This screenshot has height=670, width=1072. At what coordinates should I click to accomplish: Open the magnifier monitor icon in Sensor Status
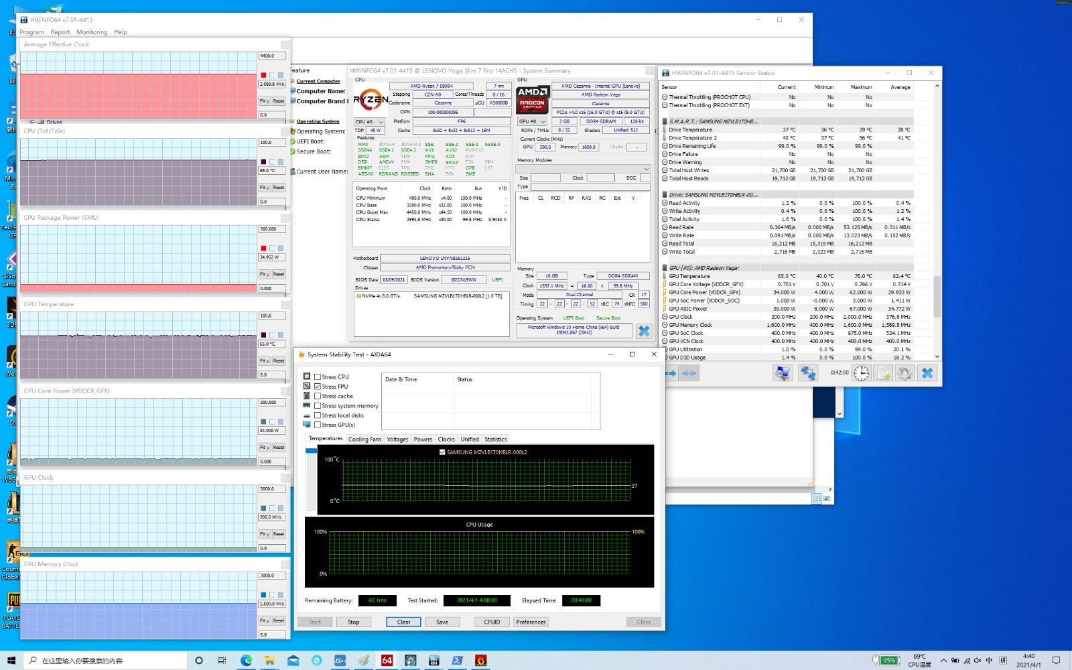[782, 373]
